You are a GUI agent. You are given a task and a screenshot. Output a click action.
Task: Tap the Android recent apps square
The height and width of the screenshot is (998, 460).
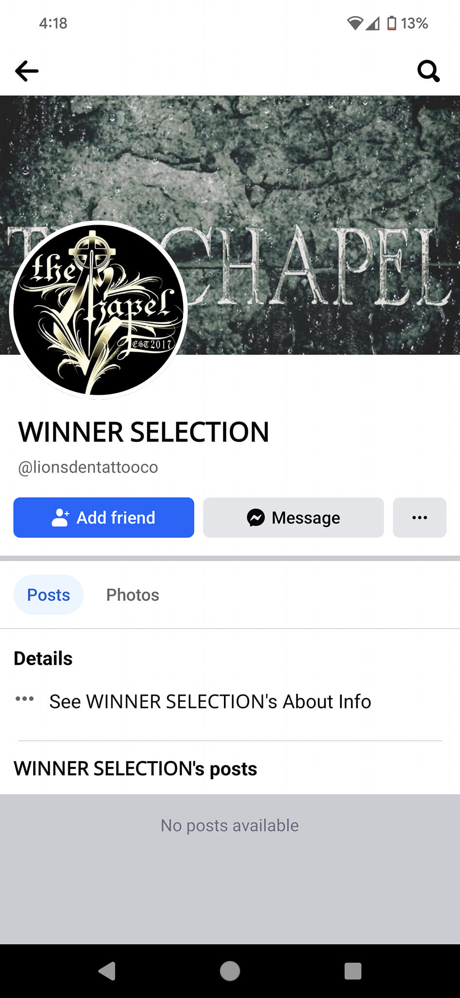353,971
